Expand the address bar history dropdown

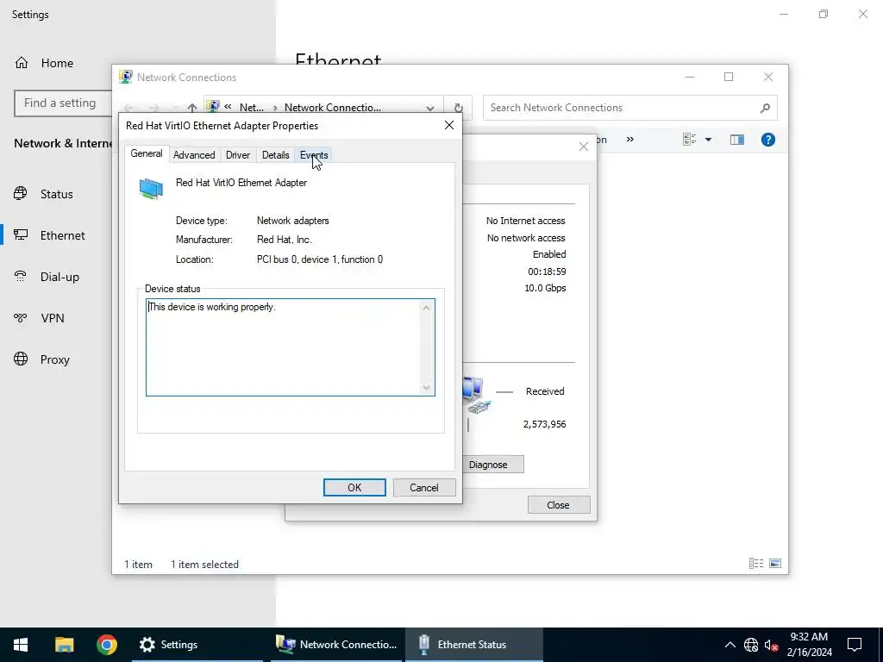[x=429, y=108]
